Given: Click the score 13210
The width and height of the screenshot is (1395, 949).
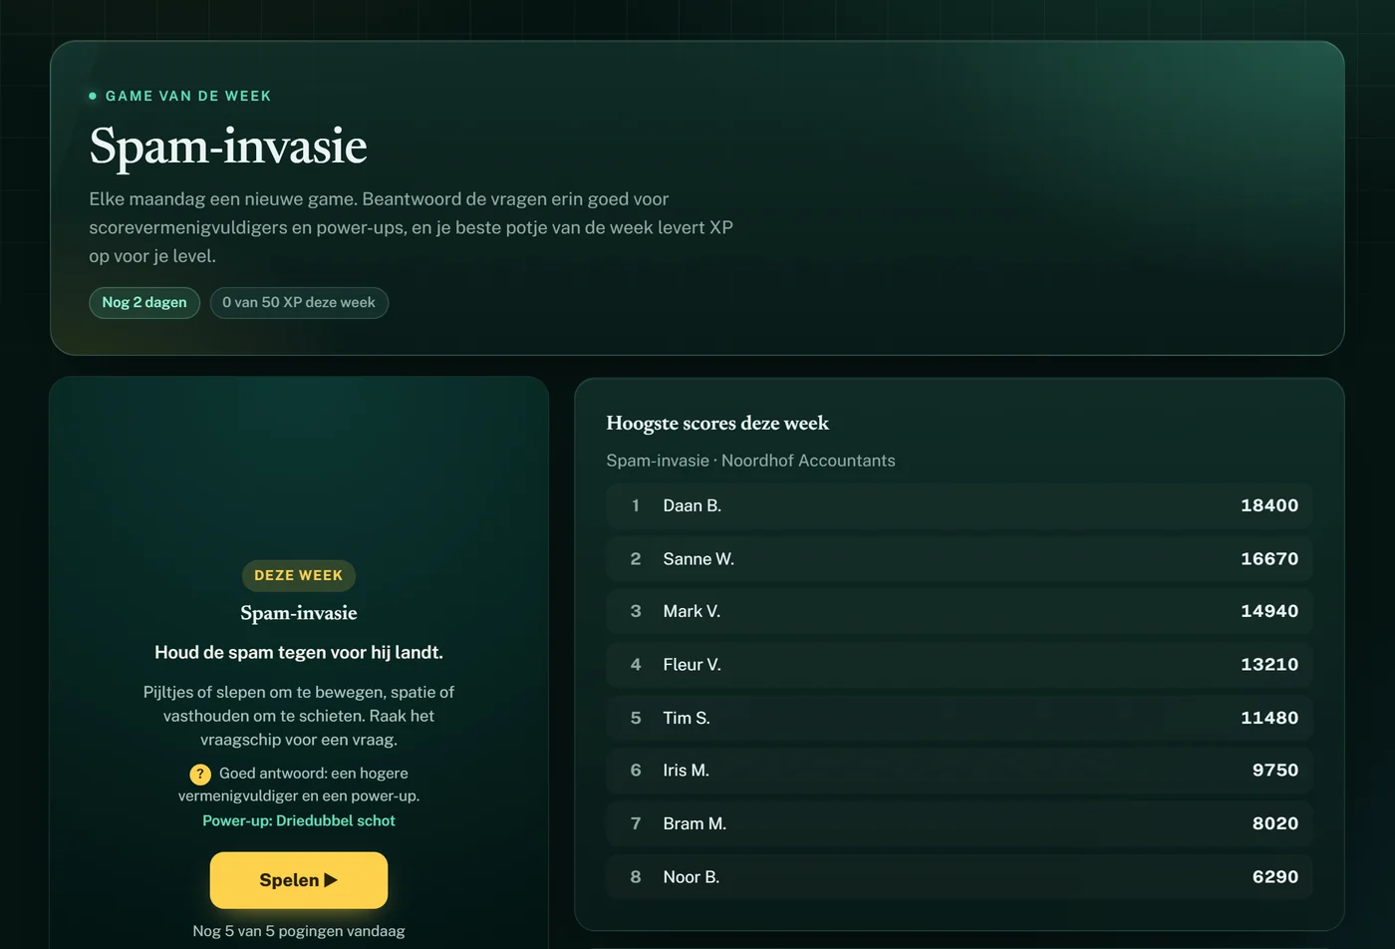Looking at the screenshot, I should [1269, 665].
